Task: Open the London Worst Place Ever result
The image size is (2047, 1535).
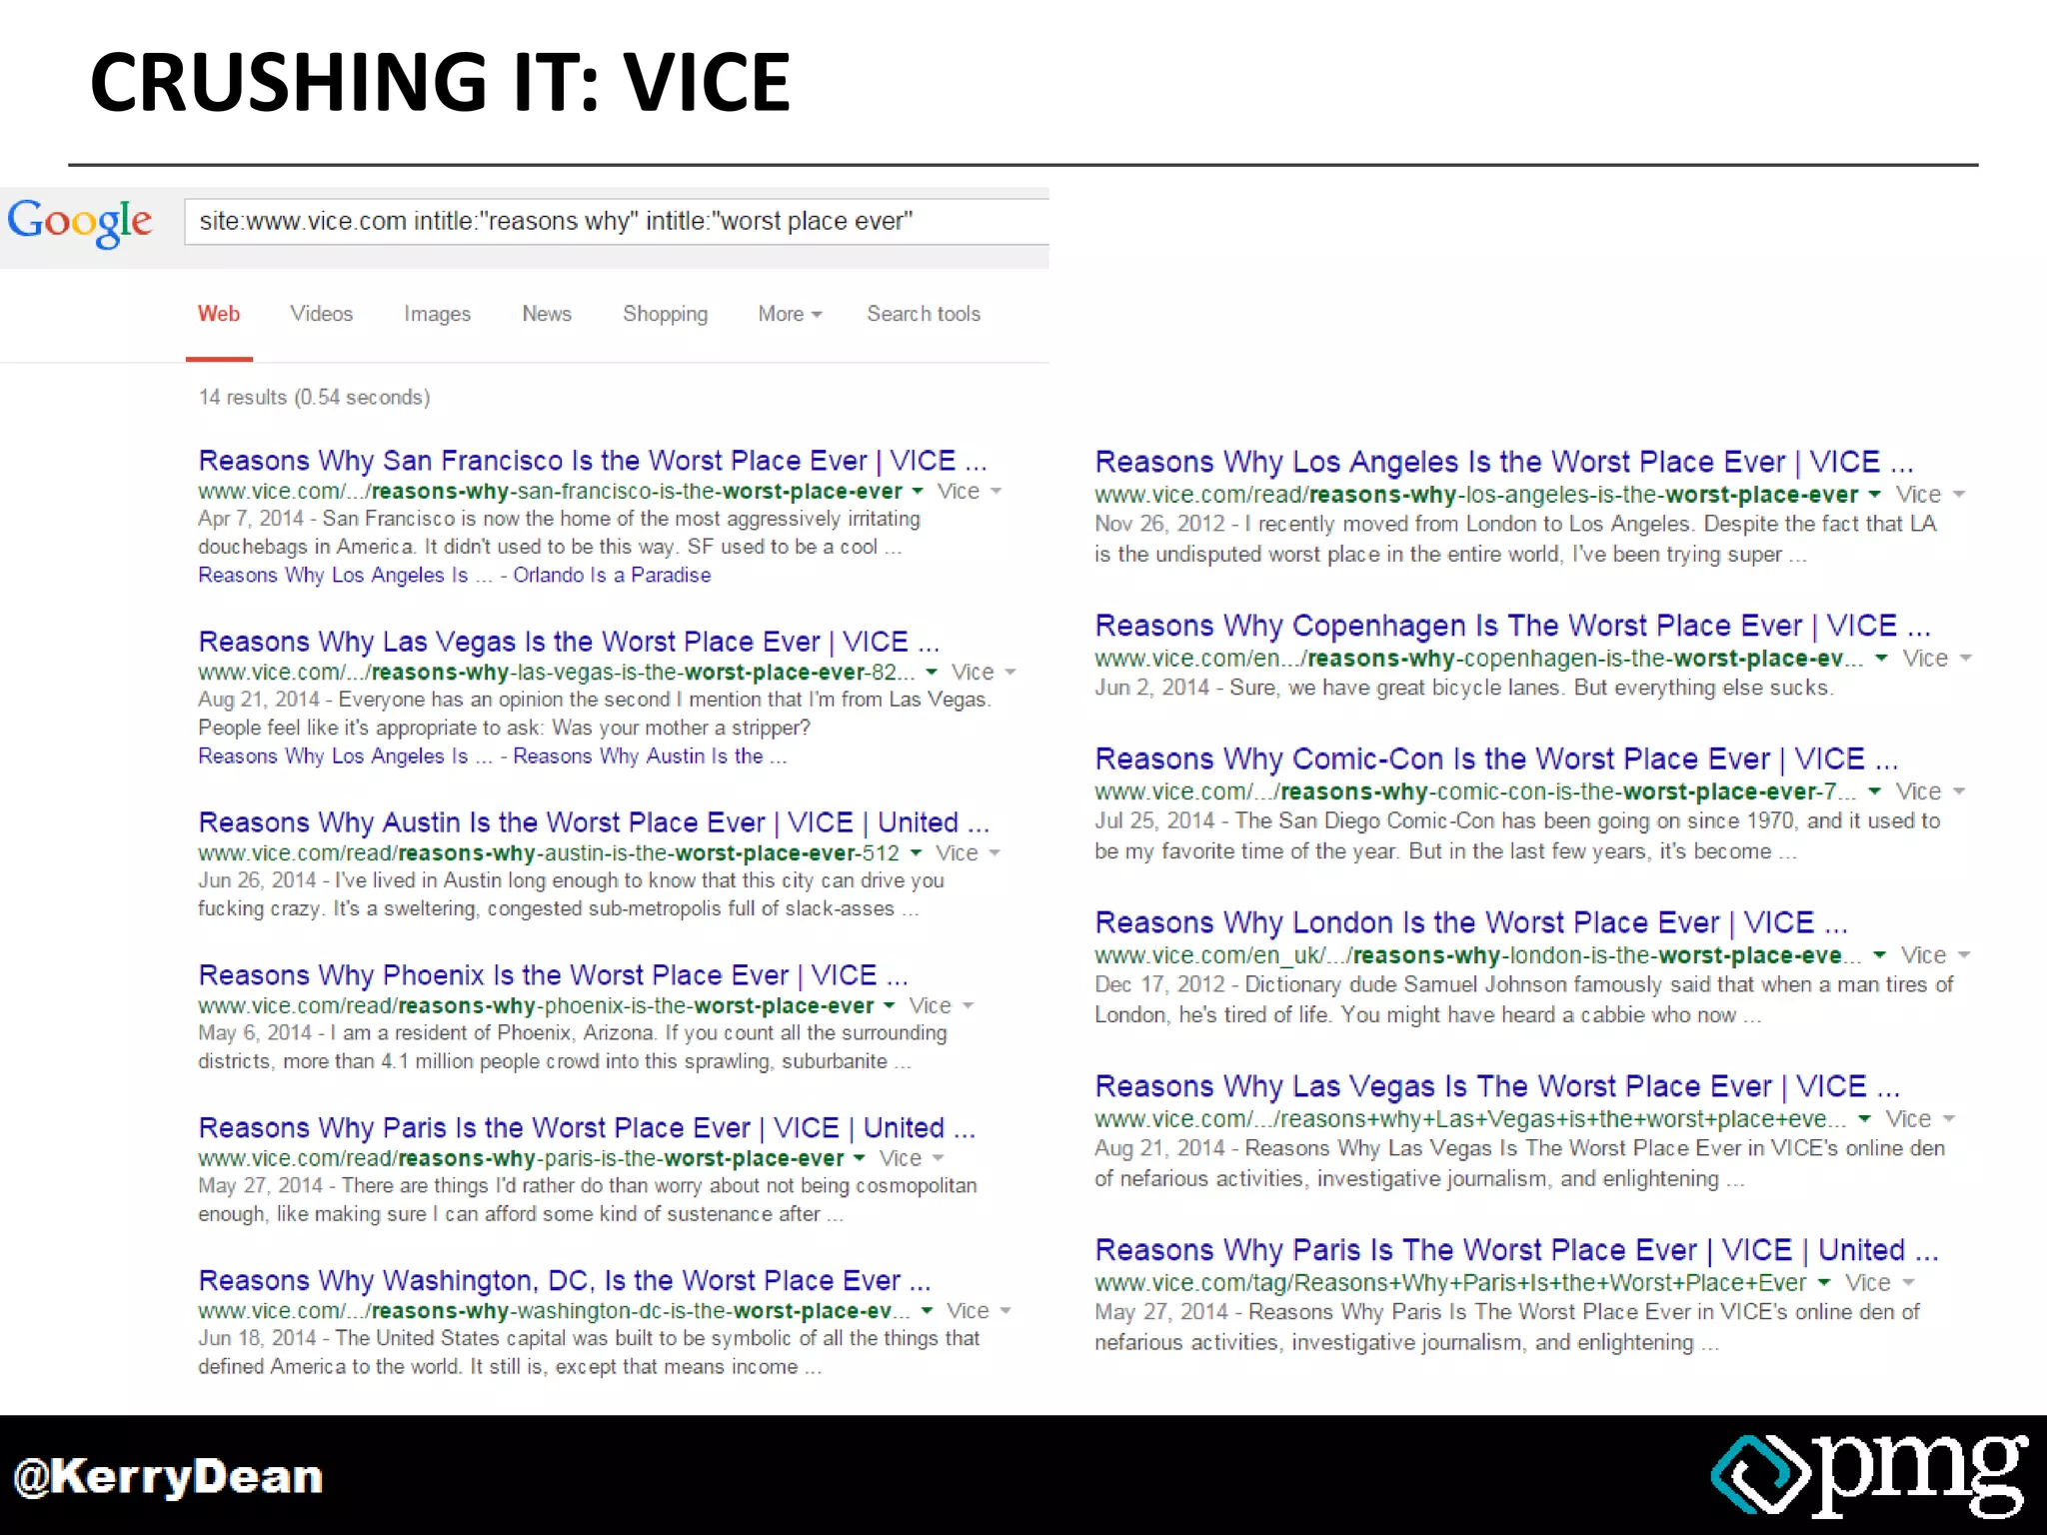Action: (x=1471, y=922)
